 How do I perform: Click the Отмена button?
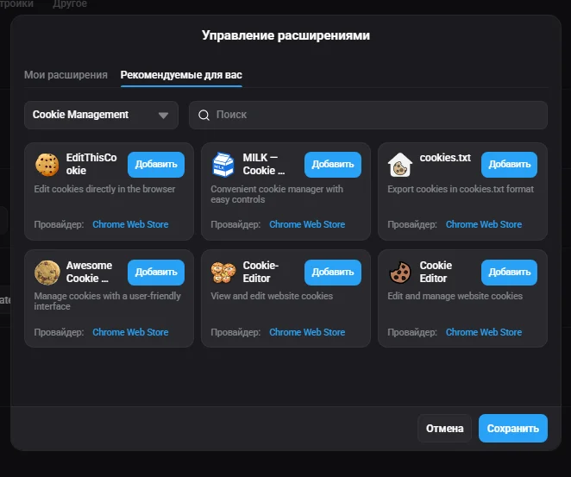(444, 428)
